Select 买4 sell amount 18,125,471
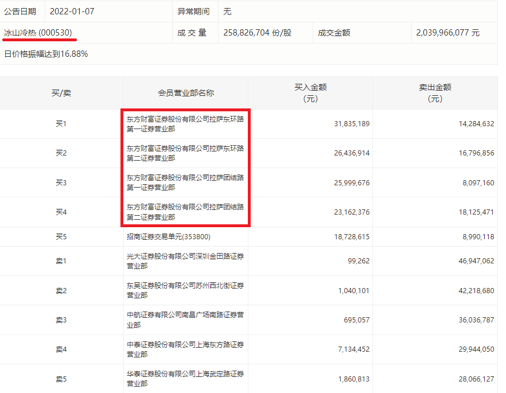This screenshot has height=393, width=506. tap(476, 212)
